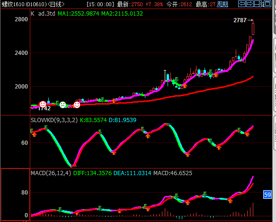The image size is (276, 222).
Task: Click the rightmost orange up arrow in MACD panel
Action: (230, 201)
